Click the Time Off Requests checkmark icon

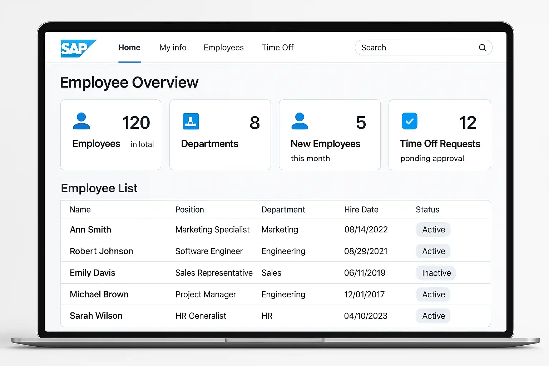[409, 121]
